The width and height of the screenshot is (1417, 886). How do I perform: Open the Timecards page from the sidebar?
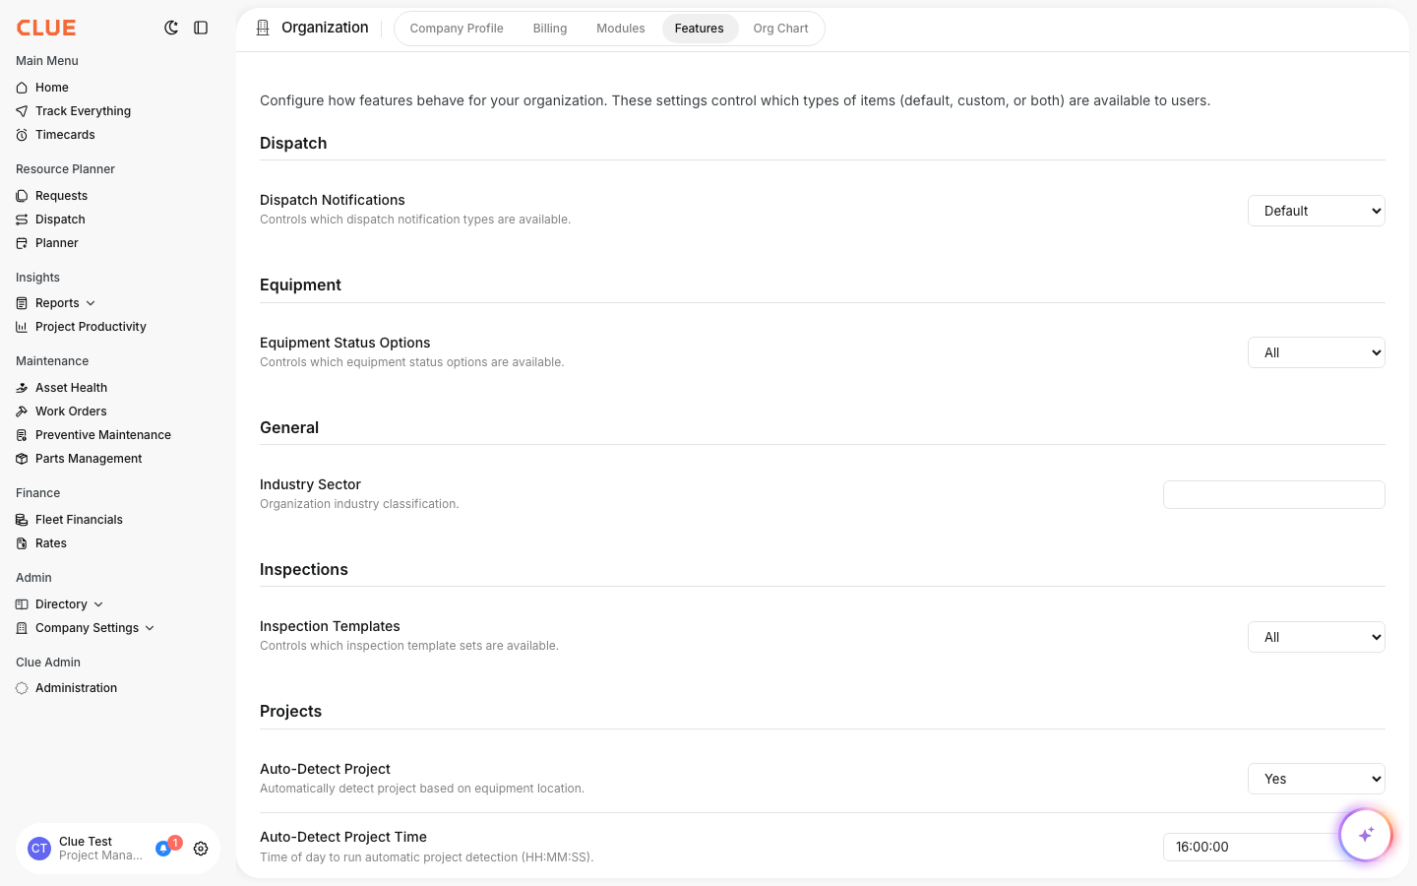65,135
